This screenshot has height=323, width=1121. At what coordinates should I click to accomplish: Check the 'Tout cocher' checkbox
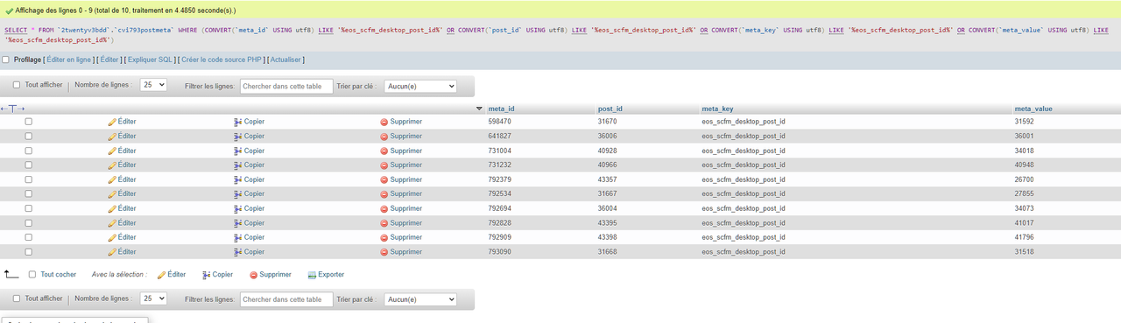click(32, 275)
